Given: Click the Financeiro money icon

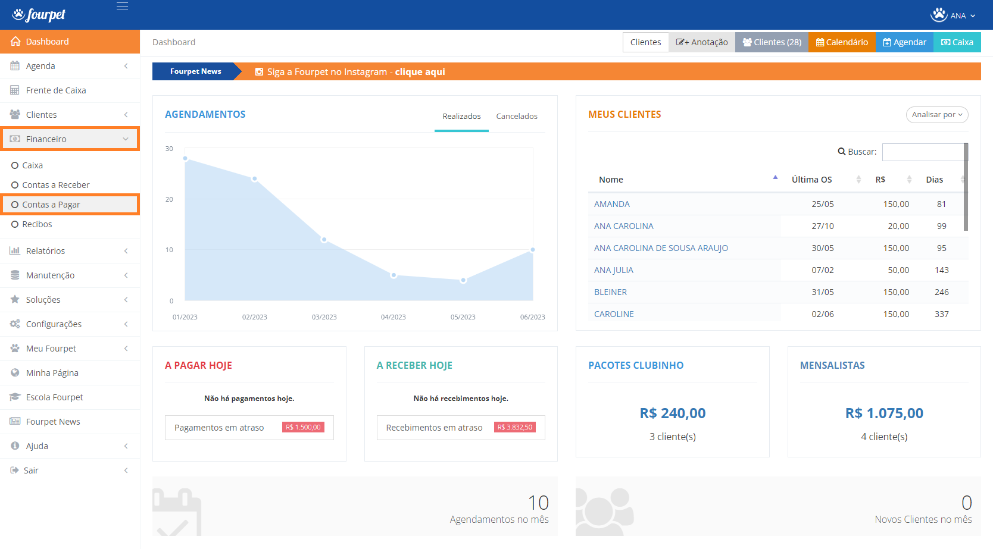Looking at the screenshot, I should coord(15,139).
